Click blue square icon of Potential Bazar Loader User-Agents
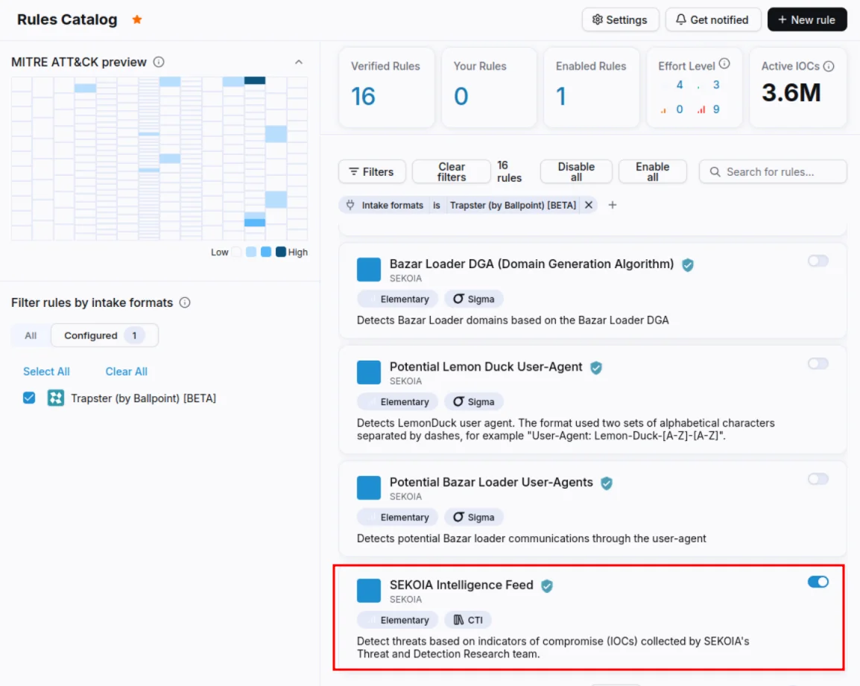This screenshot has height=686, width=860. click(x=369, y=487)
